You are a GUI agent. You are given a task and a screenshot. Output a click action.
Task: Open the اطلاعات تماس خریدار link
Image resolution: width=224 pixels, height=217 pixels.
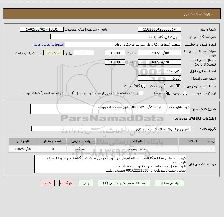tap(48, 45)
